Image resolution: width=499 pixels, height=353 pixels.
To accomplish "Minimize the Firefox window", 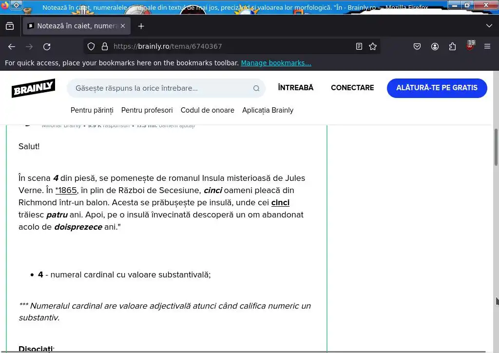I will [455, 5].
